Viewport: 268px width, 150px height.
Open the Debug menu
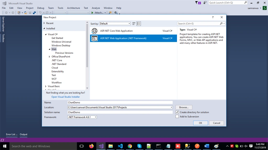[41, 8]
